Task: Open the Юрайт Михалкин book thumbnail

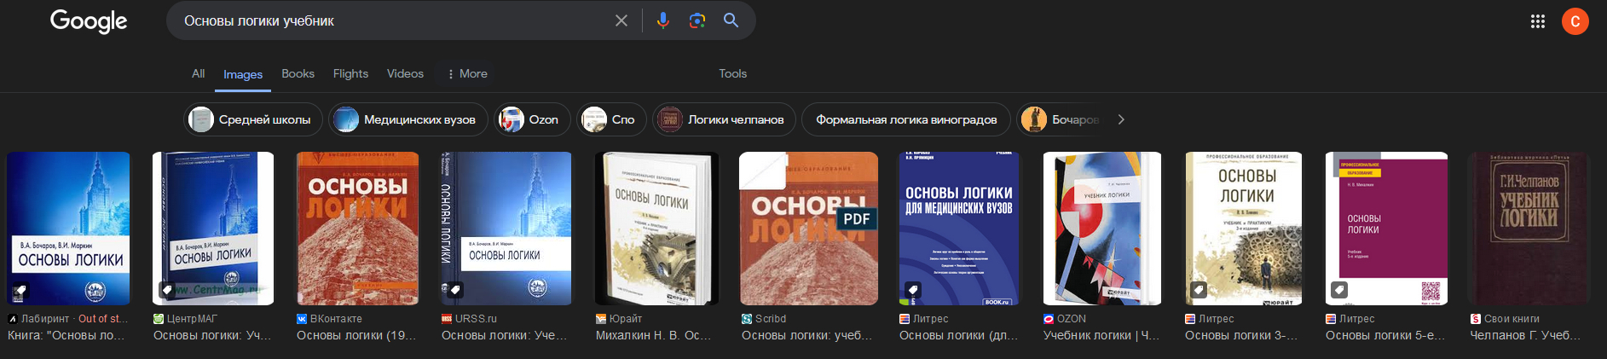Action: click(656, 229)
